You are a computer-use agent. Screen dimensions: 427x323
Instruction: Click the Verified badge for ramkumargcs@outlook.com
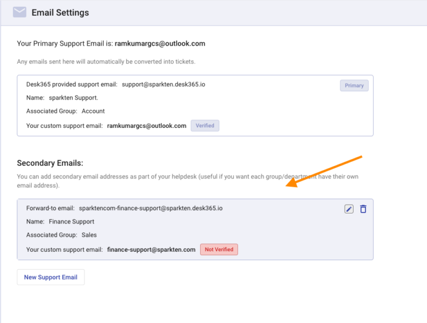[205, 126]
